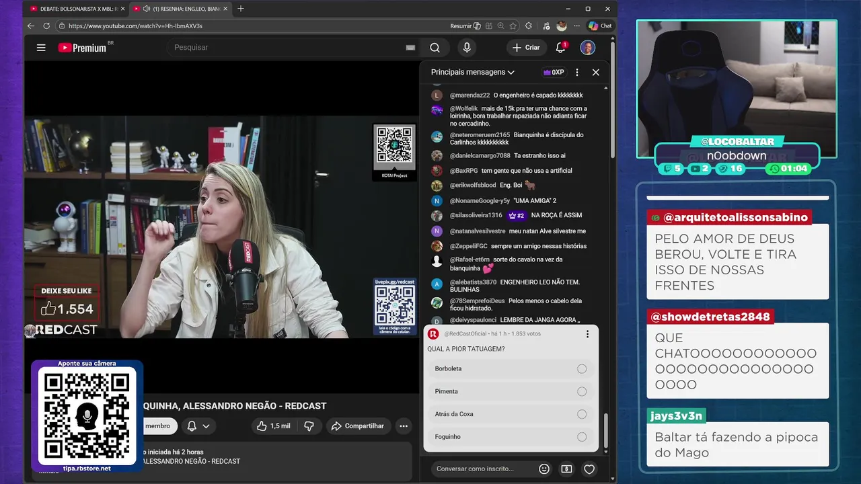Focus the Pesquisar search field
Viewport: 861px width, 484px height.
pos(286,48)
